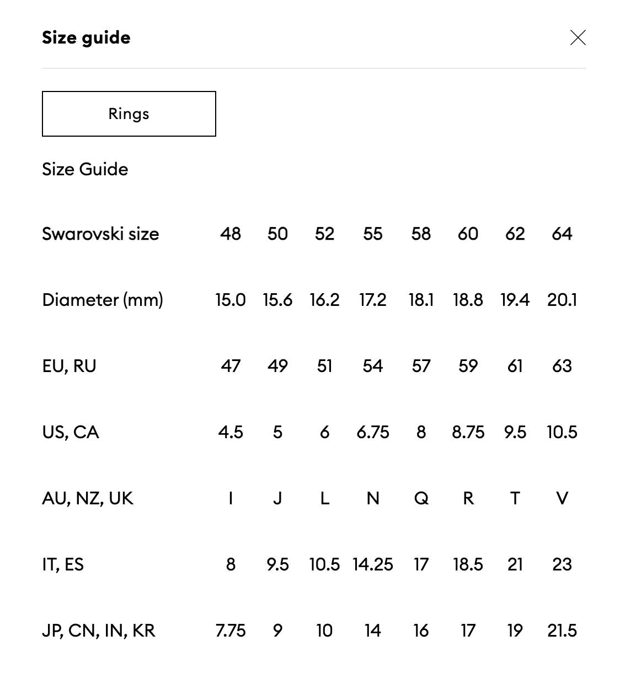Click the AU, NZ, UK row label
Screen dimensions: 620x700
(x=88, y=498)
